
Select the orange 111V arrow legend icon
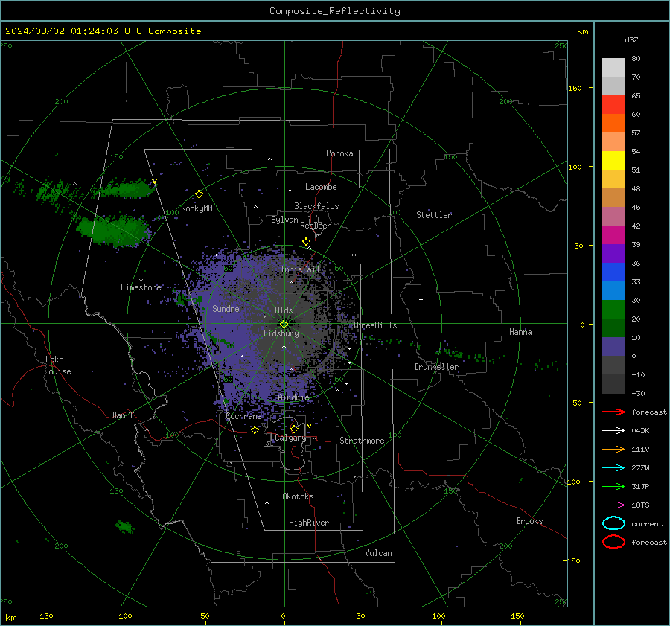tap(613, 449)
